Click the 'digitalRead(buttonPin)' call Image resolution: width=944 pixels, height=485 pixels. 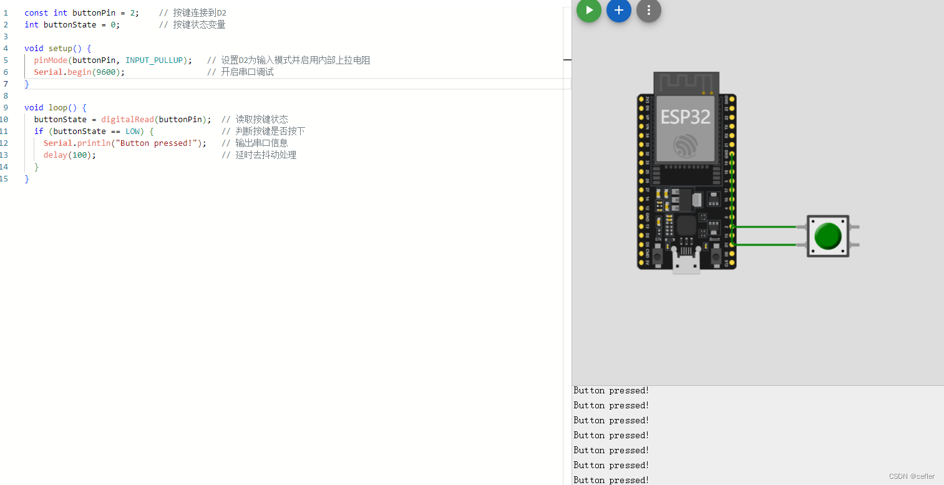[153, 119]
